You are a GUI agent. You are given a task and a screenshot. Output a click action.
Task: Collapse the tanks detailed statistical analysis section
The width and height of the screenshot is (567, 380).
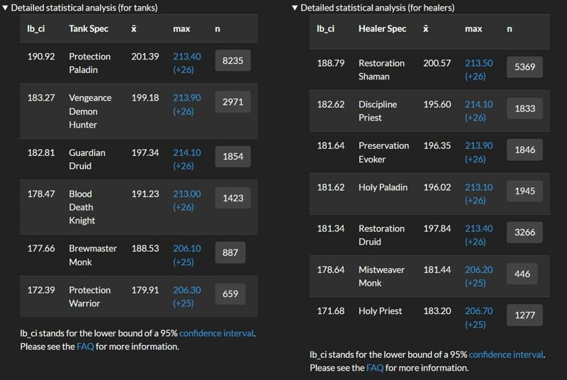point(80,8)
